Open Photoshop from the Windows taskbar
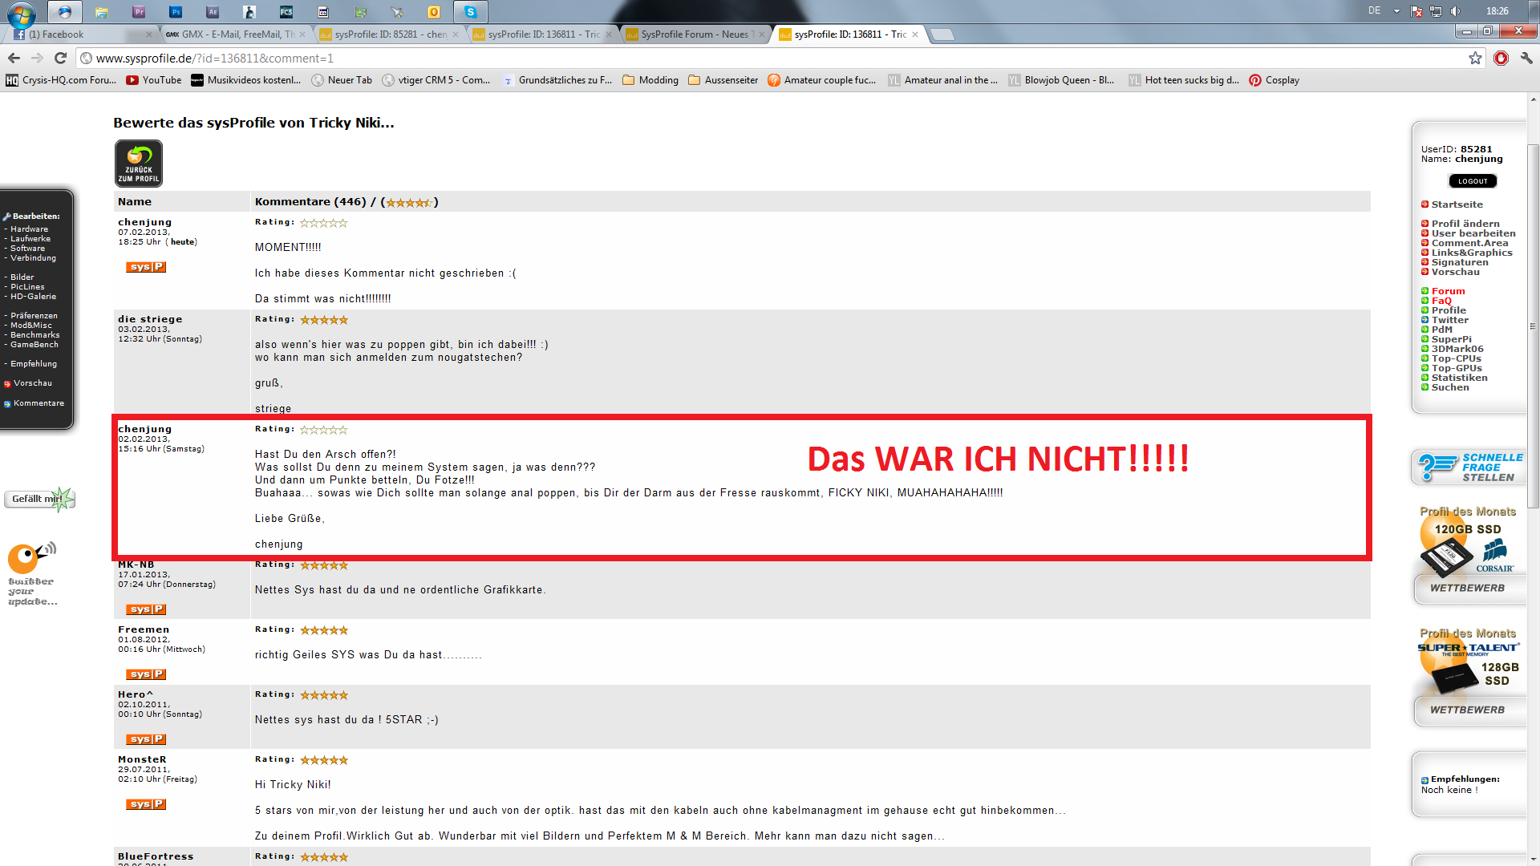This screenshot has width=1540, height=866. [176, 12]
